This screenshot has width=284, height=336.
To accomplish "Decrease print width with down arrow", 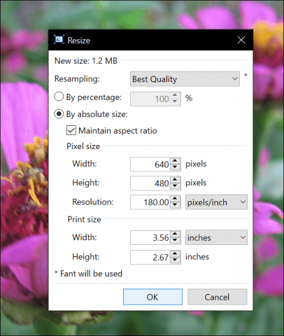I will click(x=175, y=240).
